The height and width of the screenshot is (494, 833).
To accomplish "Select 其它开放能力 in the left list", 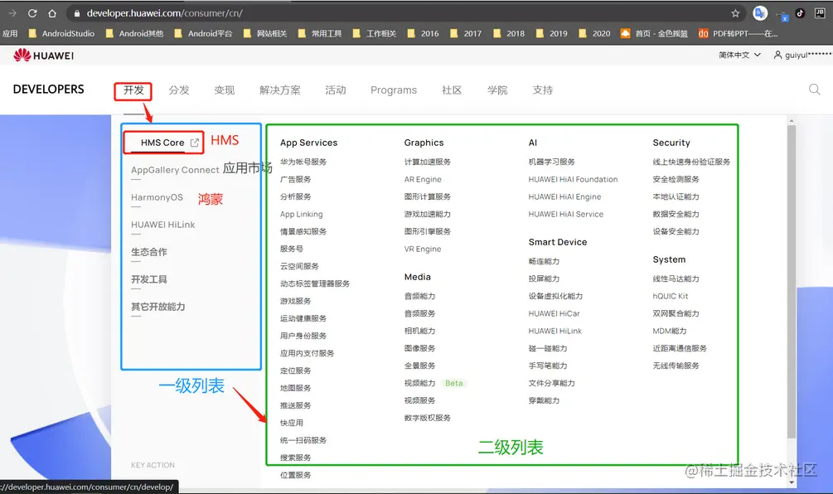I will [x=157, y=307].
